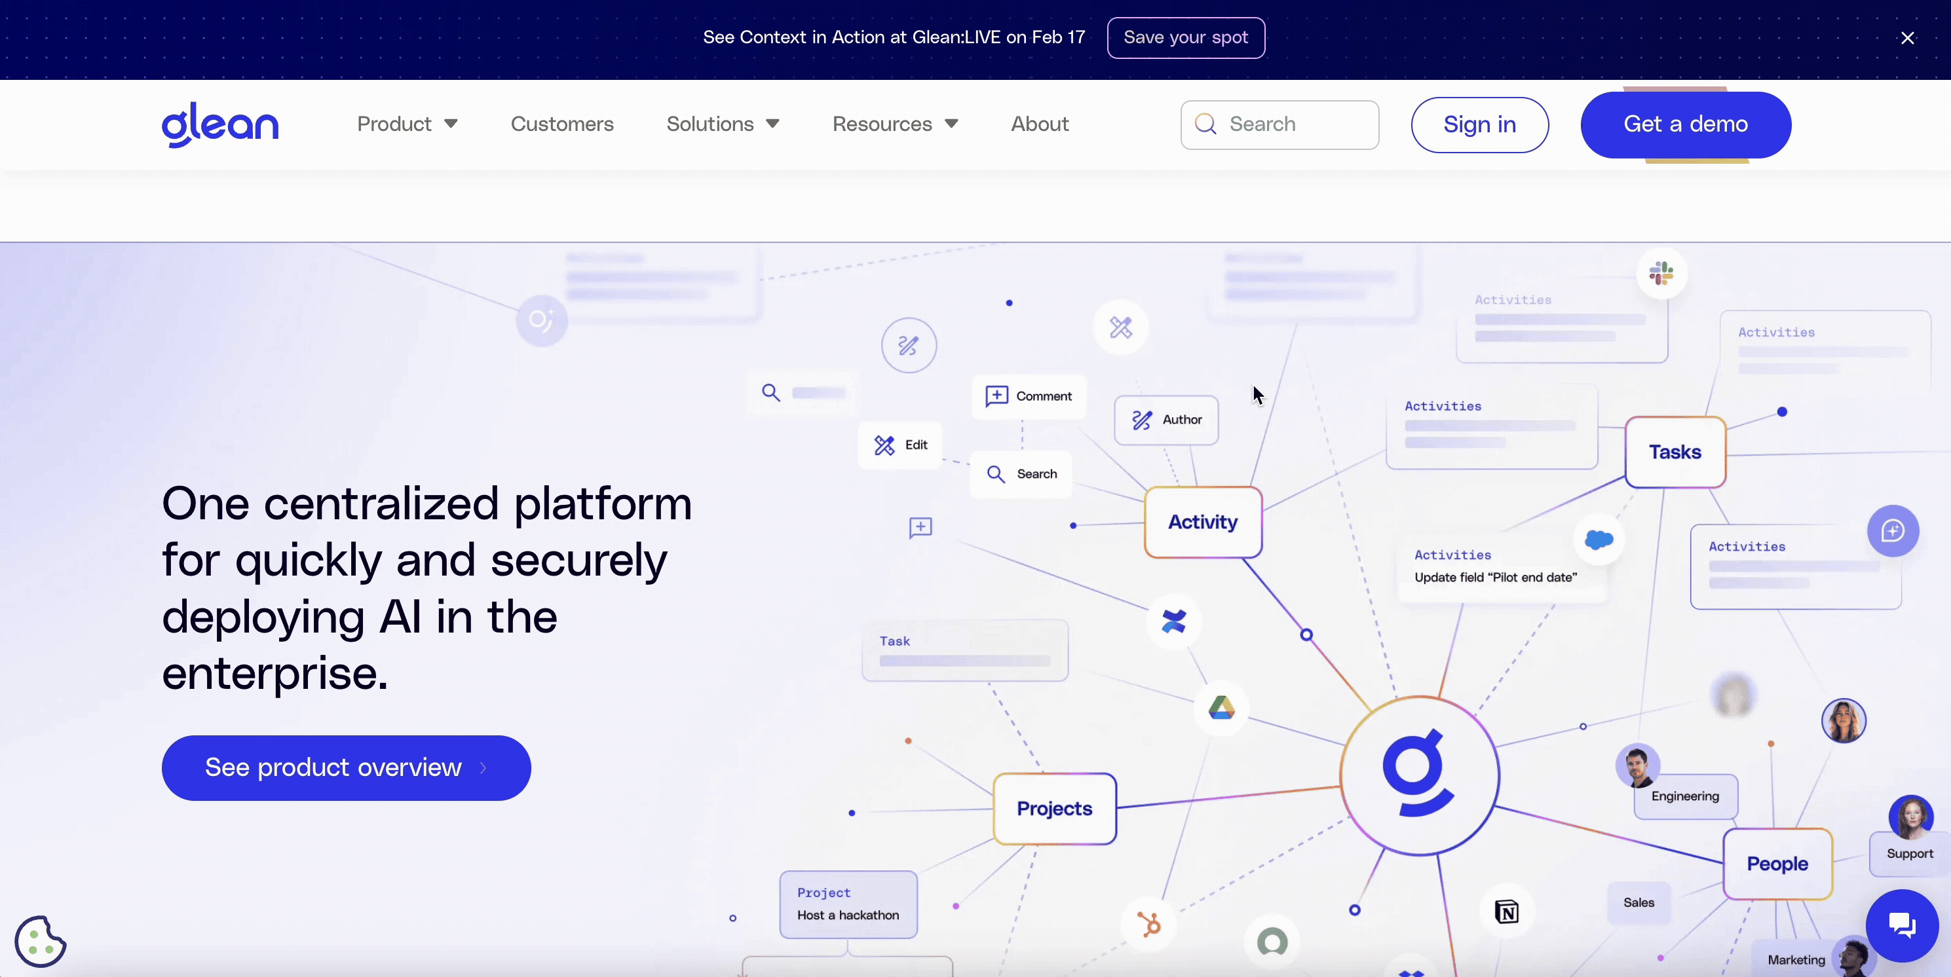Click Save your spot in the banner
Viewport: 1951px width, 977px height.
(1185, 38)
